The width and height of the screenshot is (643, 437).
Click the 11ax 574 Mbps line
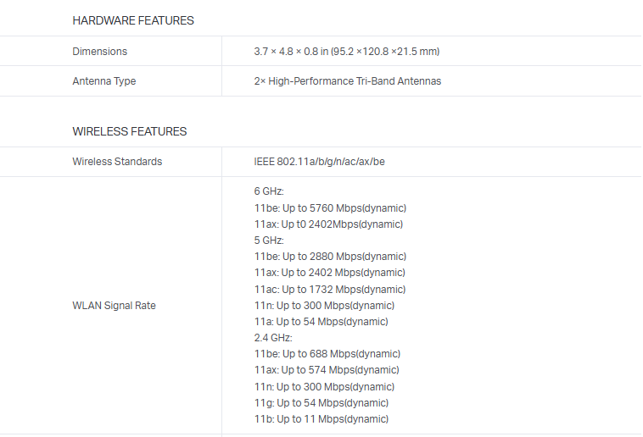[327, 370]
